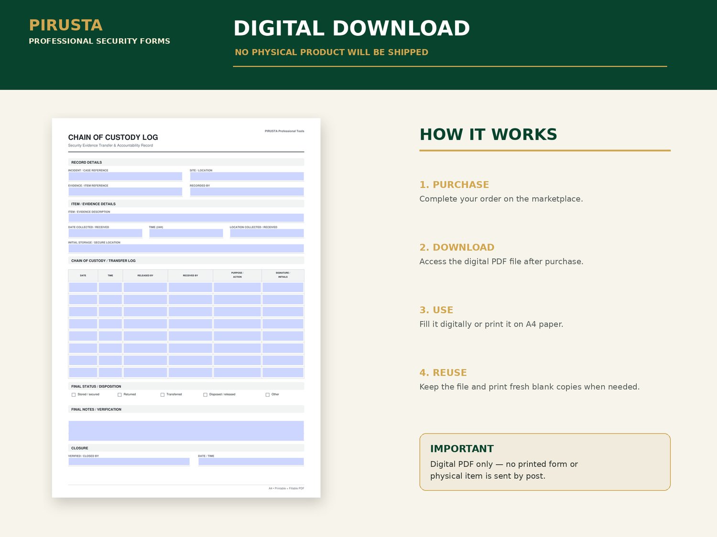Click the DIGITAL DOWNLOAD heading
Screen dimensions: 717x537
(351, 28)
